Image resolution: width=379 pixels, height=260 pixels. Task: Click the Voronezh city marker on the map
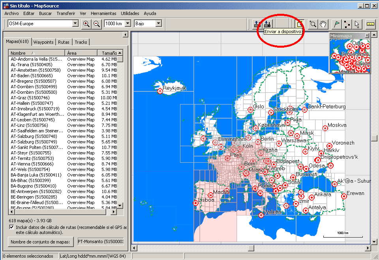pos(329,146)
